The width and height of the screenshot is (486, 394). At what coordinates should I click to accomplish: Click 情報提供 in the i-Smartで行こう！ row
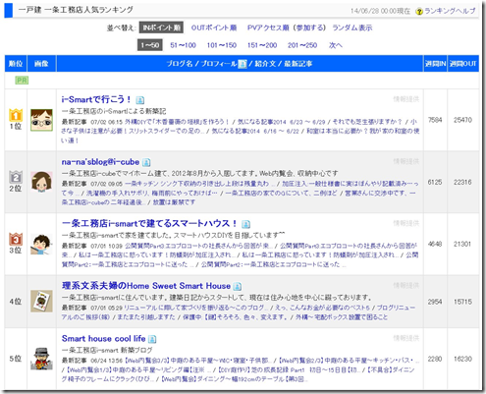(x=405, y=99)
